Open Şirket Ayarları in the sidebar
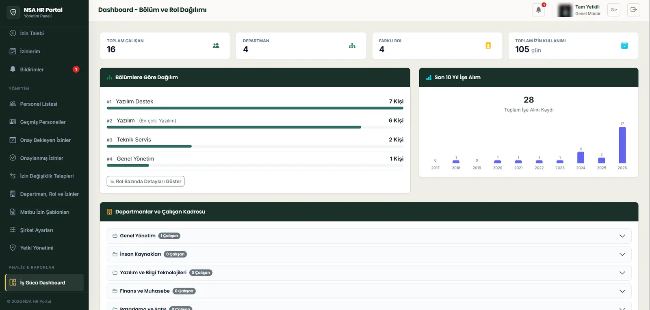 pyautogui.click(x=44, y=230)
